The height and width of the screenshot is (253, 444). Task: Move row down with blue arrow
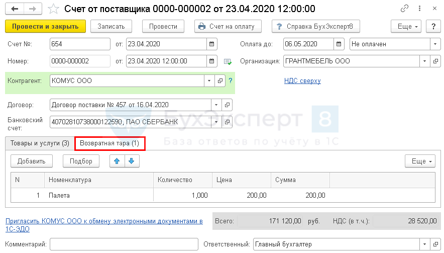[x=132, y=161]
